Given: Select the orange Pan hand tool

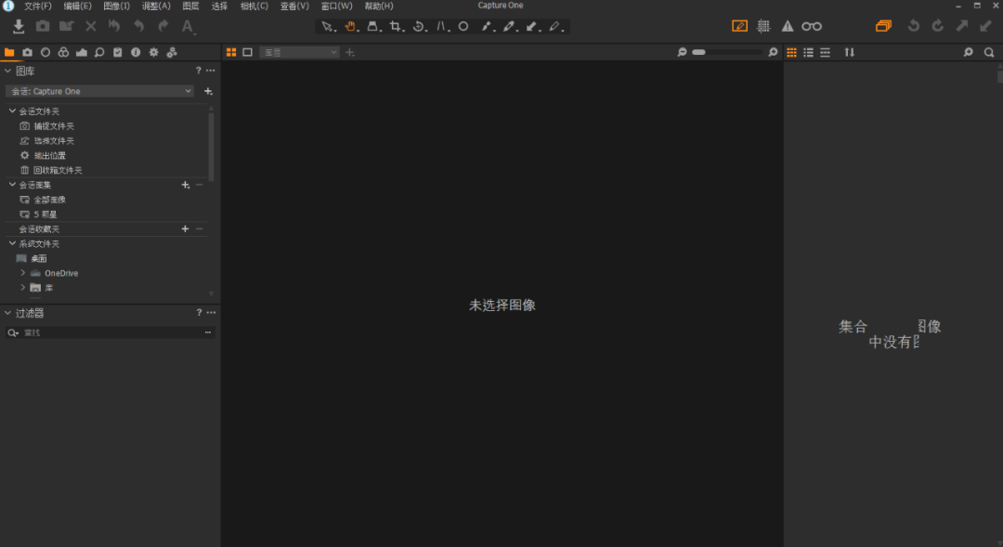Looking at the screenshot, I should (x=350, y=26).
